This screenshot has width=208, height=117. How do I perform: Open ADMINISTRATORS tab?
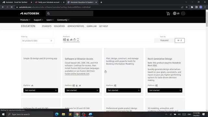click(x=76, y=26)
